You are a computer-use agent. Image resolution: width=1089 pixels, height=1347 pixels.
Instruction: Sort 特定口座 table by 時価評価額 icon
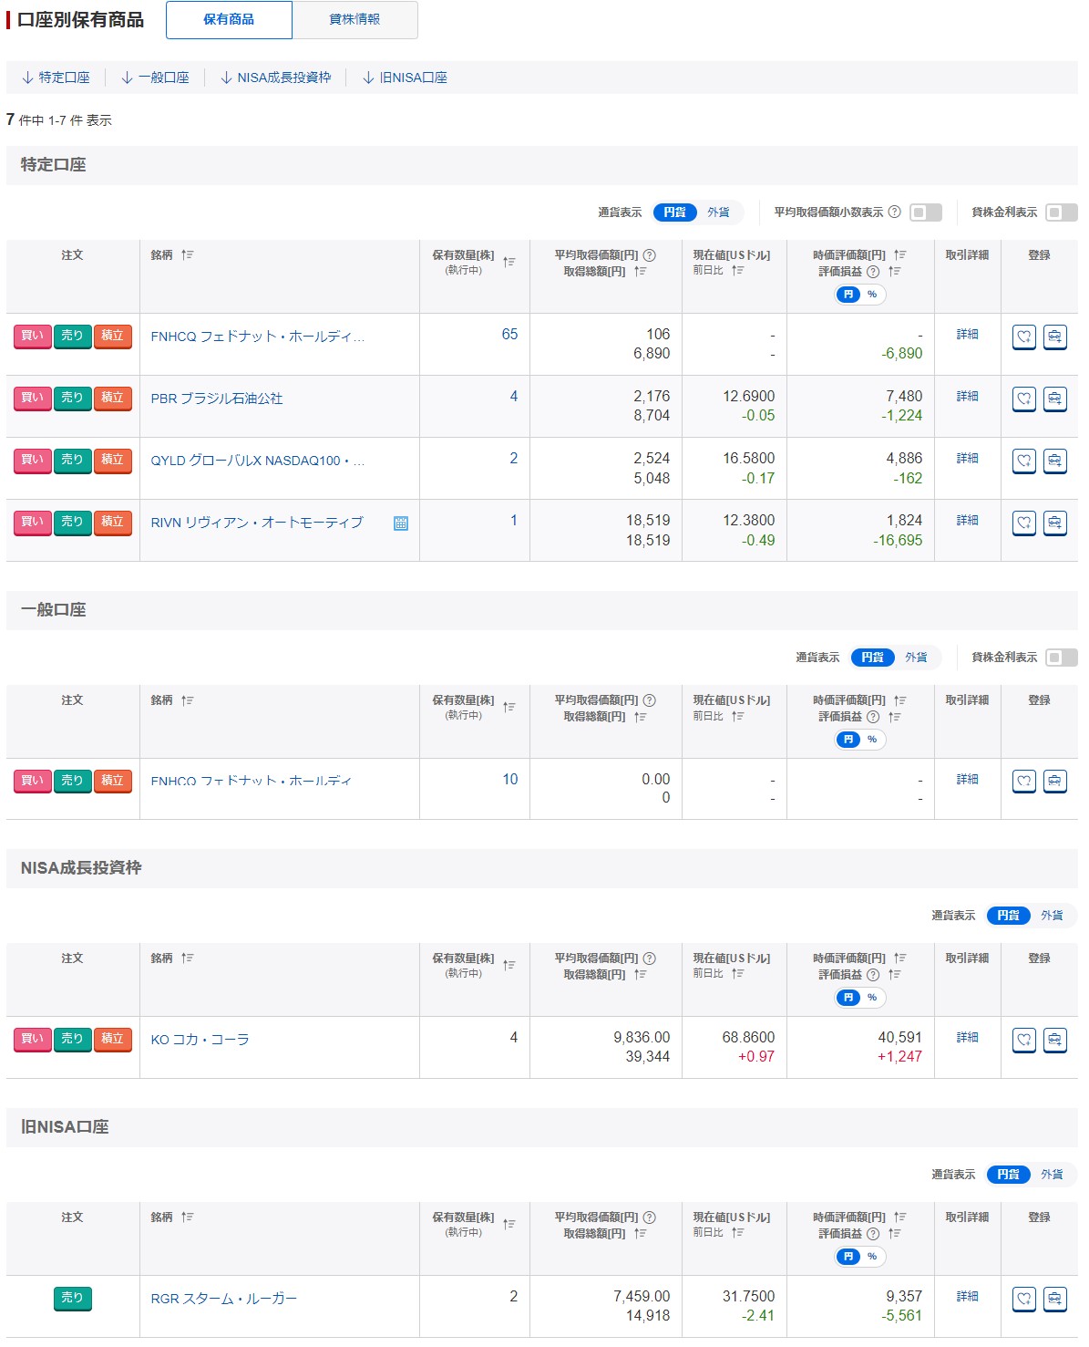[x=899, y=255]
